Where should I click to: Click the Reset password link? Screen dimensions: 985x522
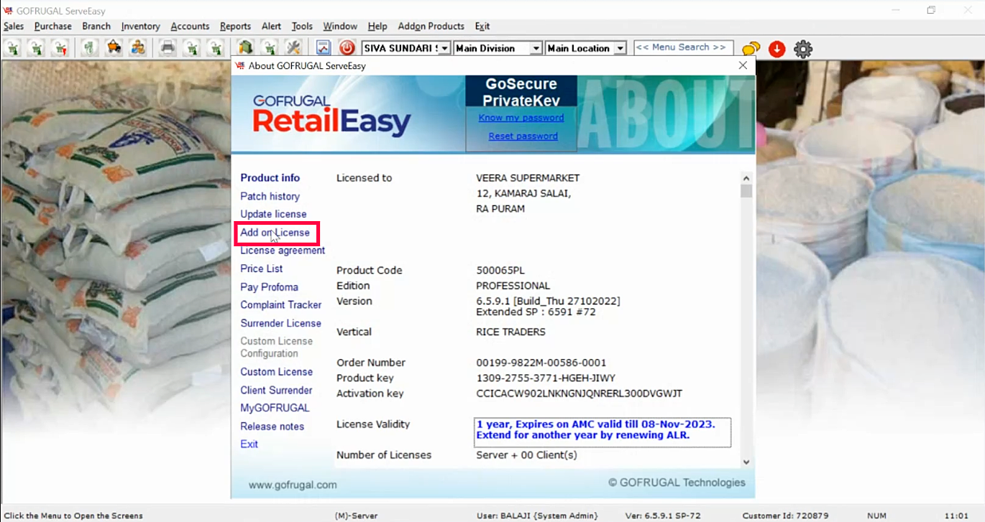(x=523, y=136)
